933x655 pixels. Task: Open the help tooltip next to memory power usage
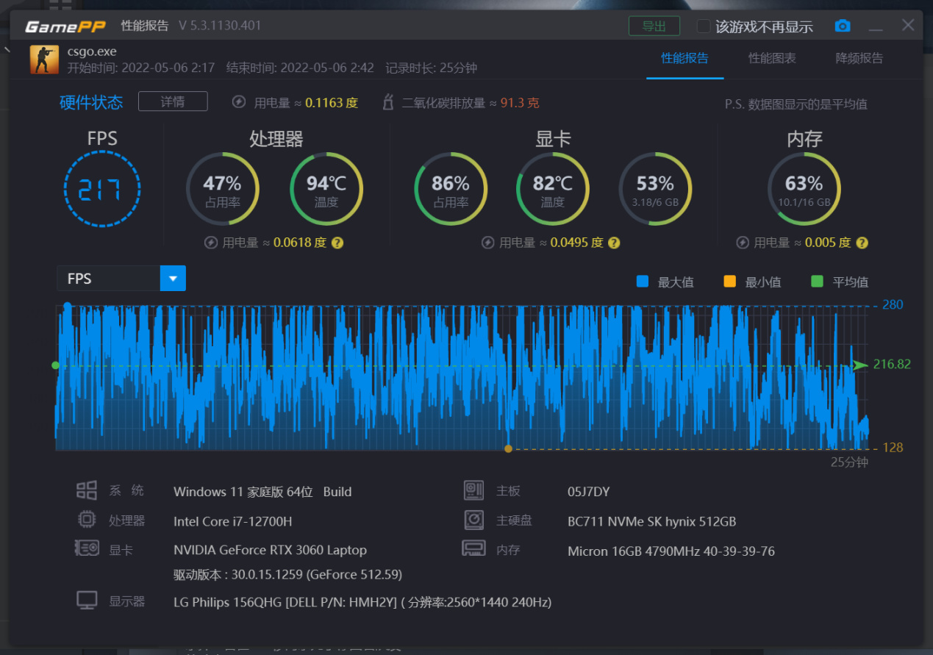(x=861, y=242)
